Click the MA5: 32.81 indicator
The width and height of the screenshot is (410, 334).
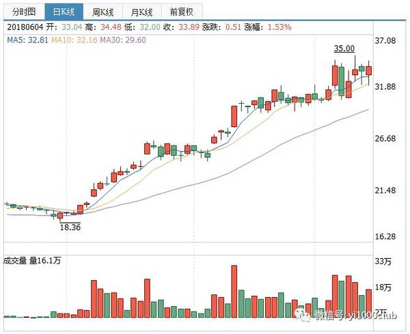tap(27, 40)
